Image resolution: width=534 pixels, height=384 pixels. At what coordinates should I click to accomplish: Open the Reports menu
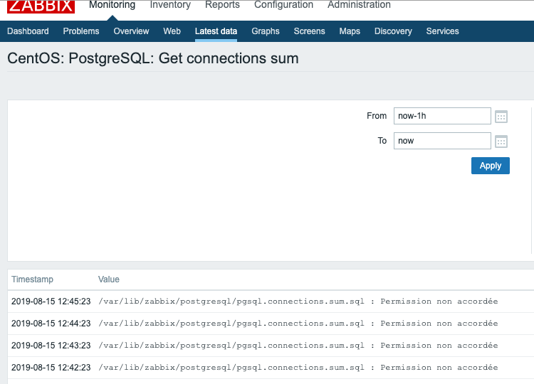(222, 5)
